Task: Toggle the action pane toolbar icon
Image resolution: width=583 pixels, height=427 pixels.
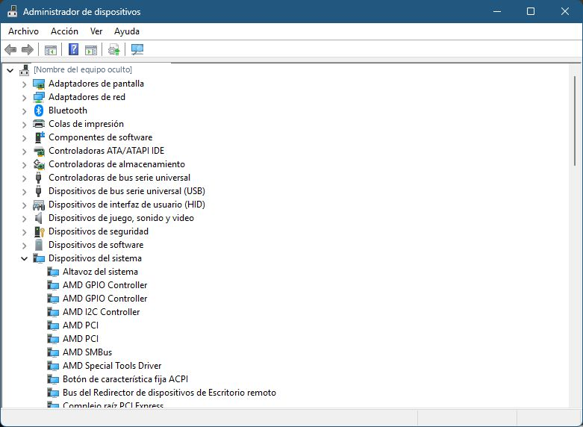Action: [91, 49]
